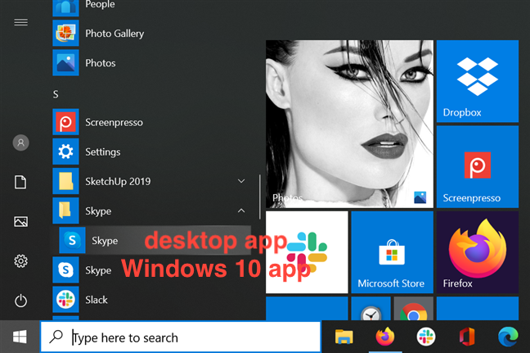The width and height of the screenshot is (530, 353).
Task: Open File Explorer from the taskbar
Action: pyautogui.click(x=344, y=337)
